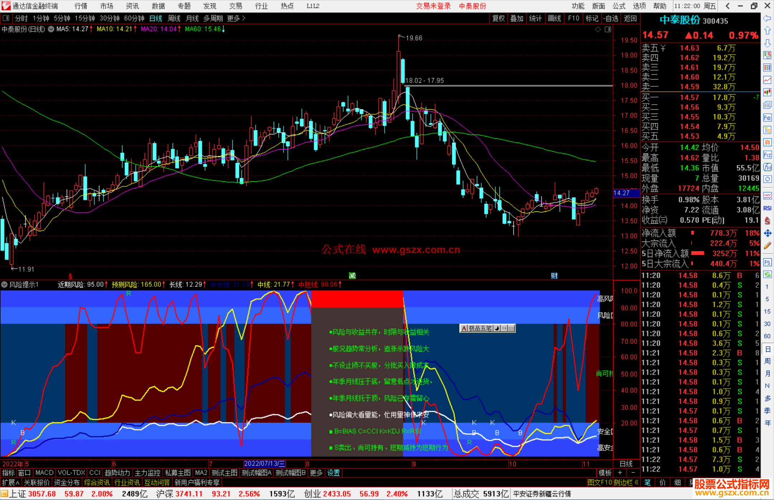Toggle the 月 monthly period sidebar button
Image resolution: width=774 pixels, height=500 pixels.
[767, 373]
